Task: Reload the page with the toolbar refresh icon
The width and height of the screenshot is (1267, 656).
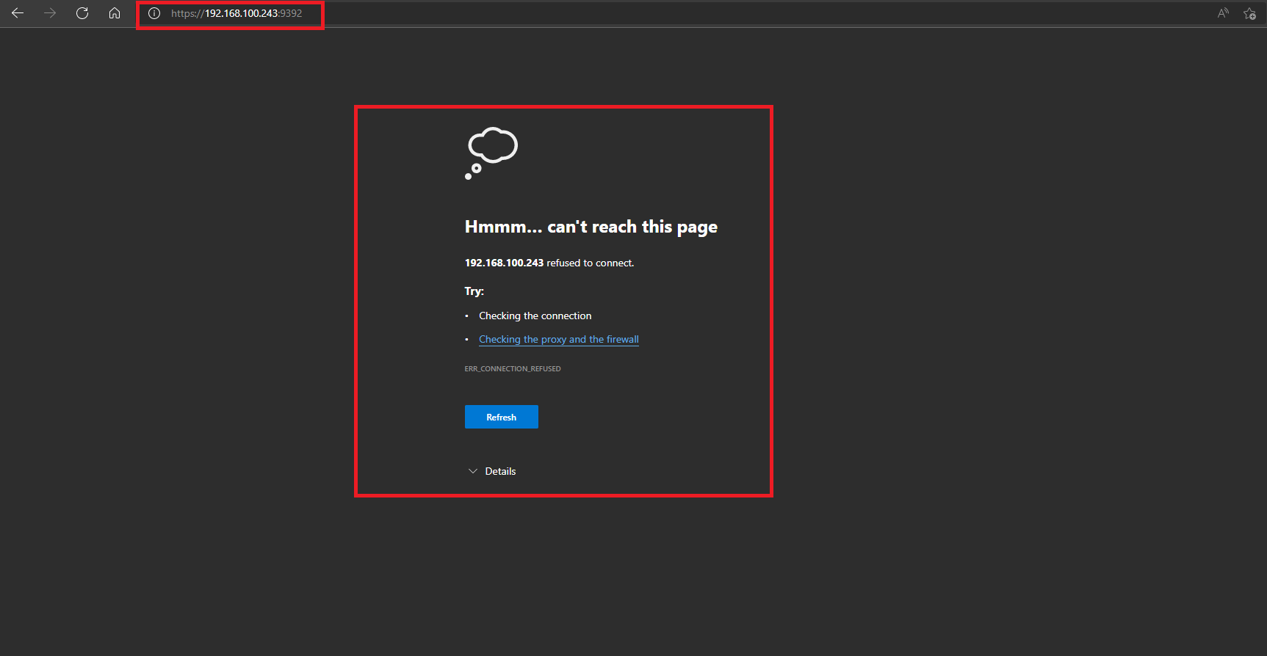Action: point(82,13)
